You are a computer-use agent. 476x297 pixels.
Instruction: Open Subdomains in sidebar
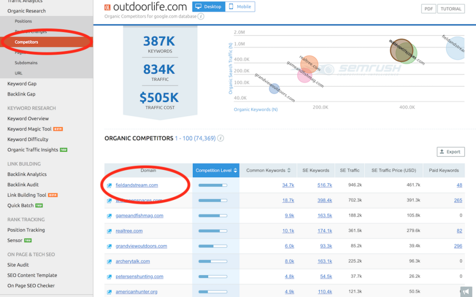[26, 63]
